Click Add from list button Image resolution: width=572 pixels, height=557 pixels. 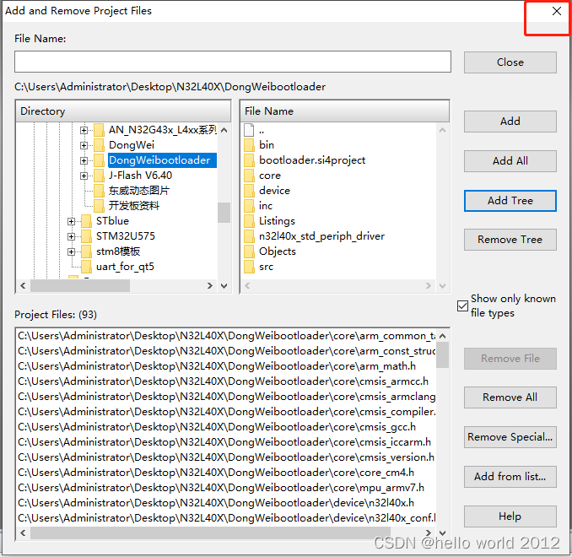pos(510,477)
